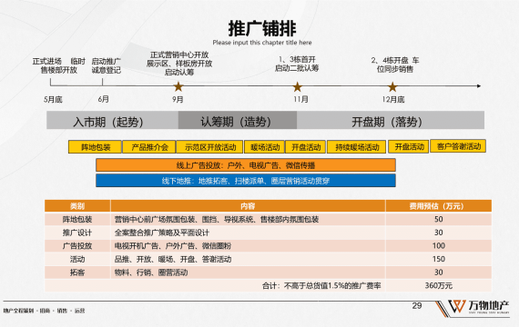Click the star marker at 11月
Screen dimensions: 519x327
[x=297, y=87]
